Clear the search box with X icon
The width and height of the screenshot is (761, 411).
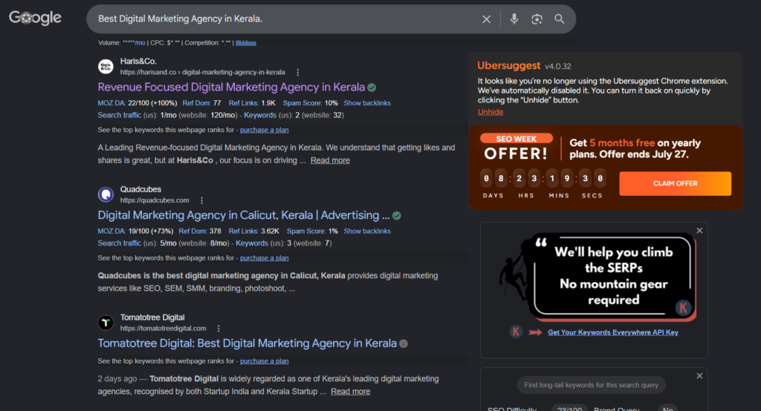click(486, 19)
